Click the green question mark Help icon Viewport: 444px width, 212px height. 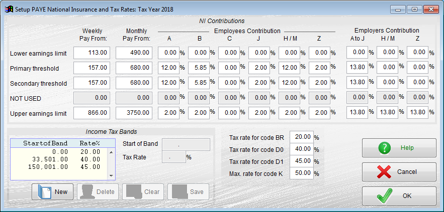(384, 148)
